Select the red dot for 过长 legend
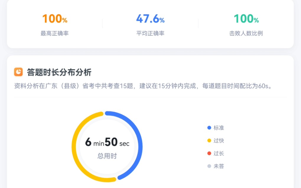Image resolution: width=301 pixels, height=188 pixels. 209,153
